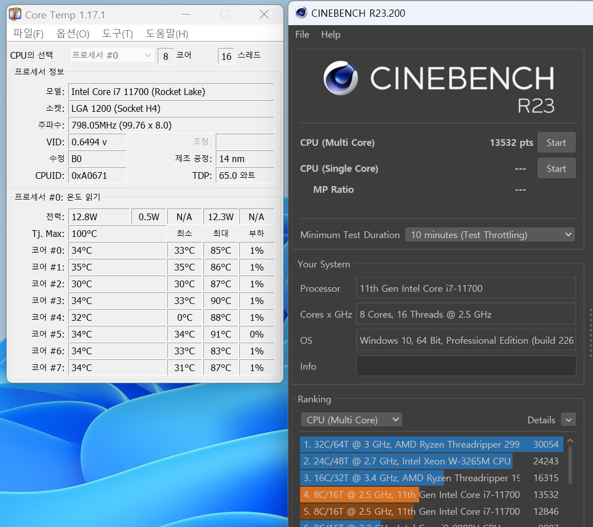The height and width of the screenshot is (527, 593).
Task: Click the core count field showing 8
Action: (165, 56)
